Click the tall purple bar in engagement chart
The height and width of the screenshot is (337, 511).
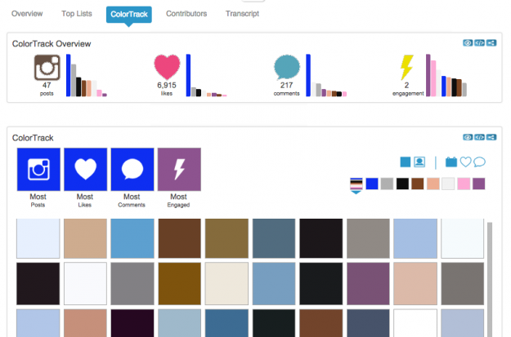pyautogui.click(x=428, y=75)
